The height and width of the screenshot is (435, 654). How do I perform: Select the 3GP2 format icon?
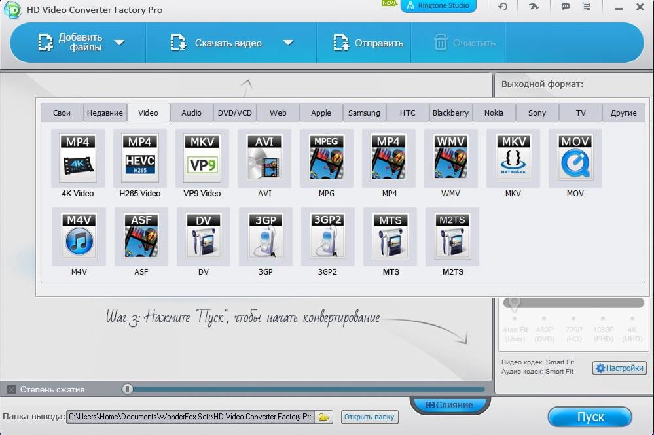pyautogui.click(x=327, y=237)
